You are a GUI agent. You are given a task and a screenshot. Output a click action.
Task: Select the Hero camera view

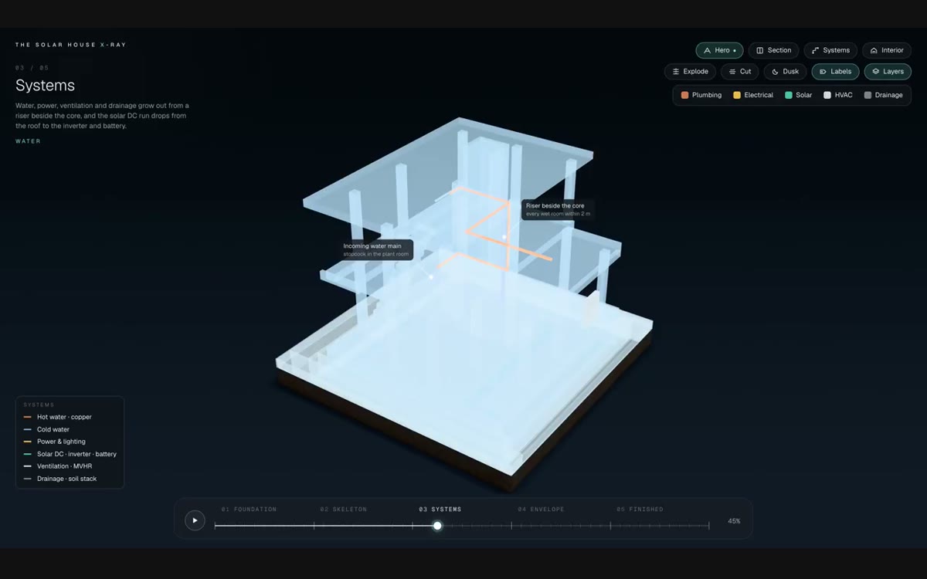719,50
